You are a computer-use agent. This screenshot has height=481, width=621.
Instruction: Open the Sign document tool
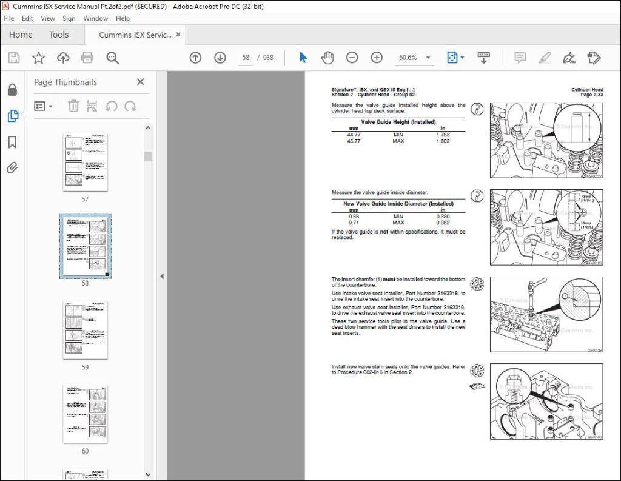[569, 58]
